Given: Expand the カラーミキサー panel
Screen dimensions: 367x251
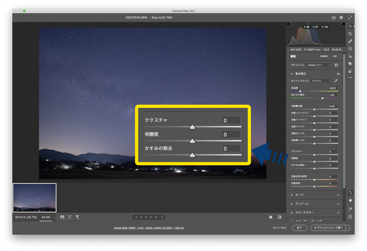Looking at the screenshot, I should coord(292,212).
